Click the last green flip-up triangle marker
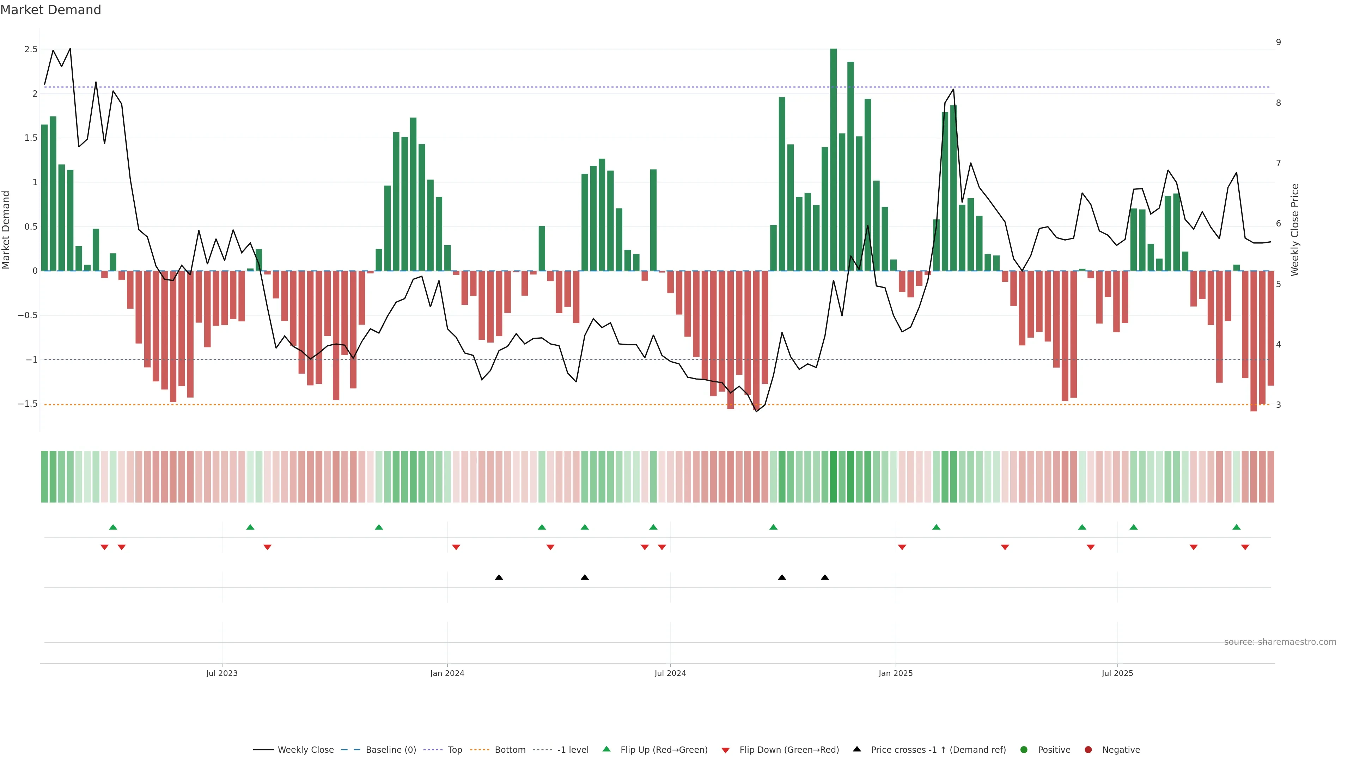The width and height of the screenshot is (1354, 762). coord(1236,527)
